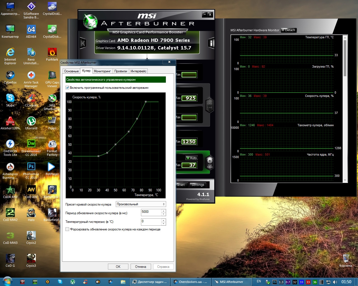Click the information (i) button in Afterburner

point(211,43)
